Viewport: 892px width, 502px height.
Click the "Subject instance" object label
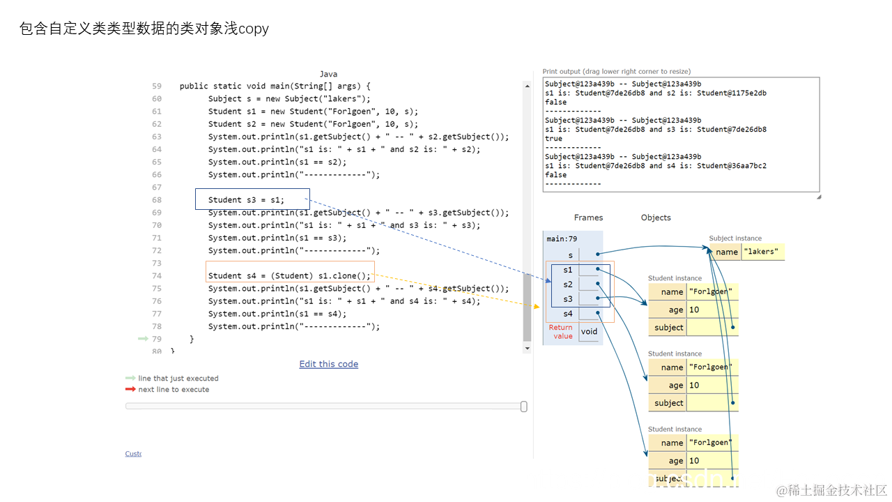[x=735, y=238]
